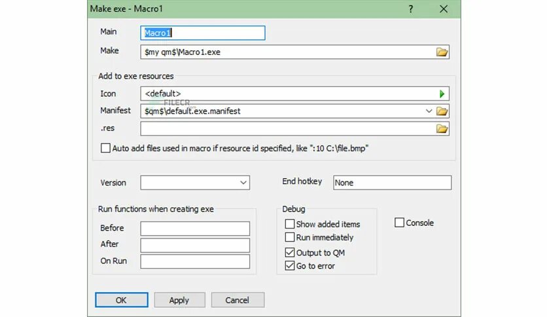Open folder browser for Manifest file

[x=442, y=111]
